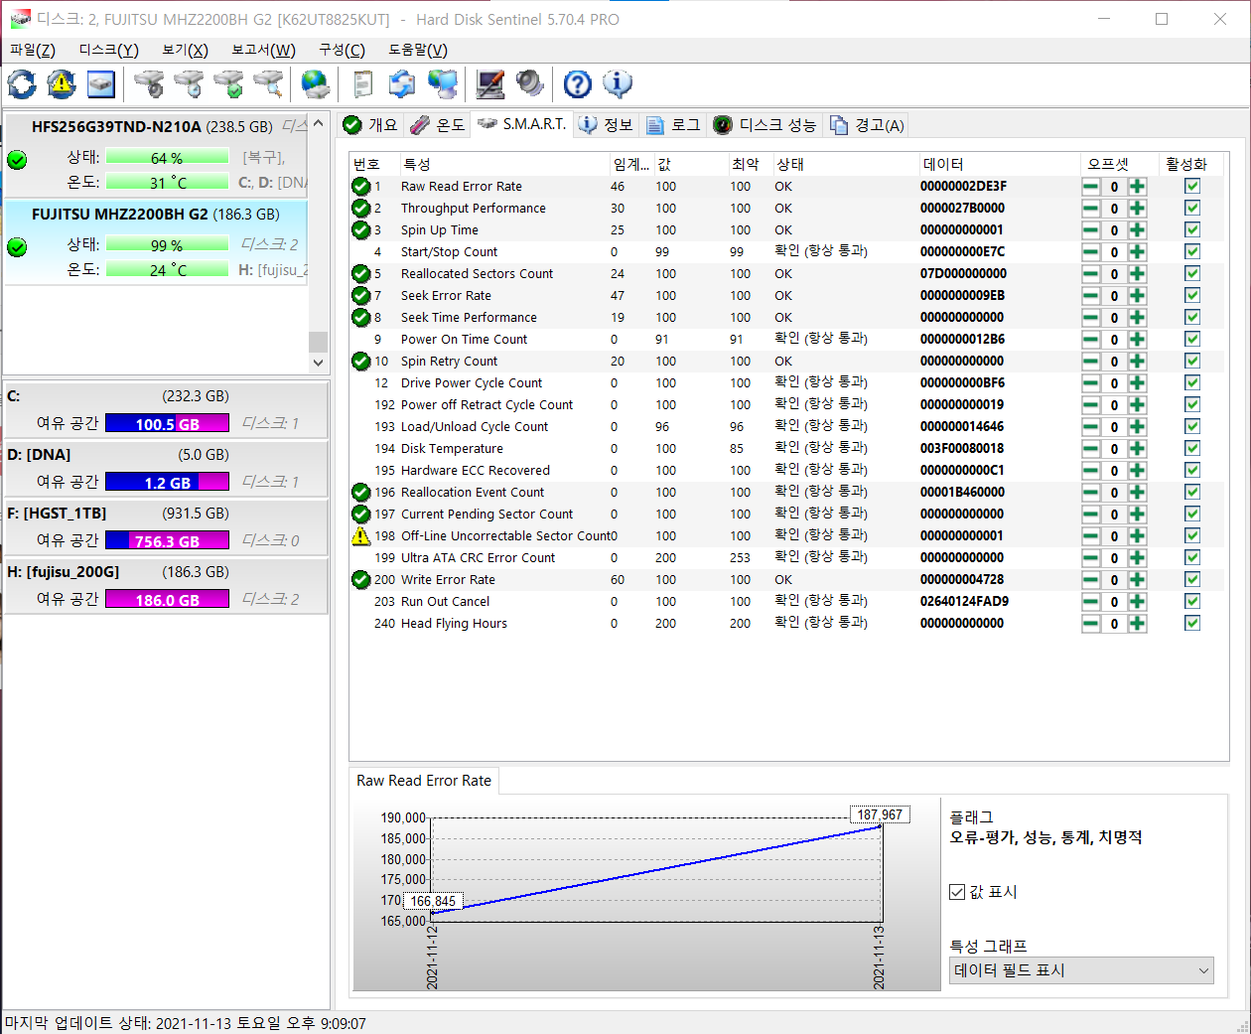The height and width of the screenshot is (1034, 1251).
Task: Click the networked computers toolbar icon
Action: pos(443,84)
